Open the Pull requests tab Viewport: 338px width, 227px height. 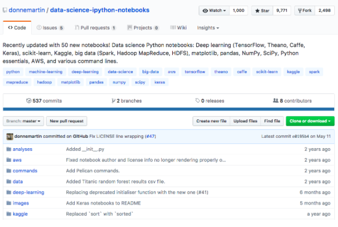pos(95,28)
